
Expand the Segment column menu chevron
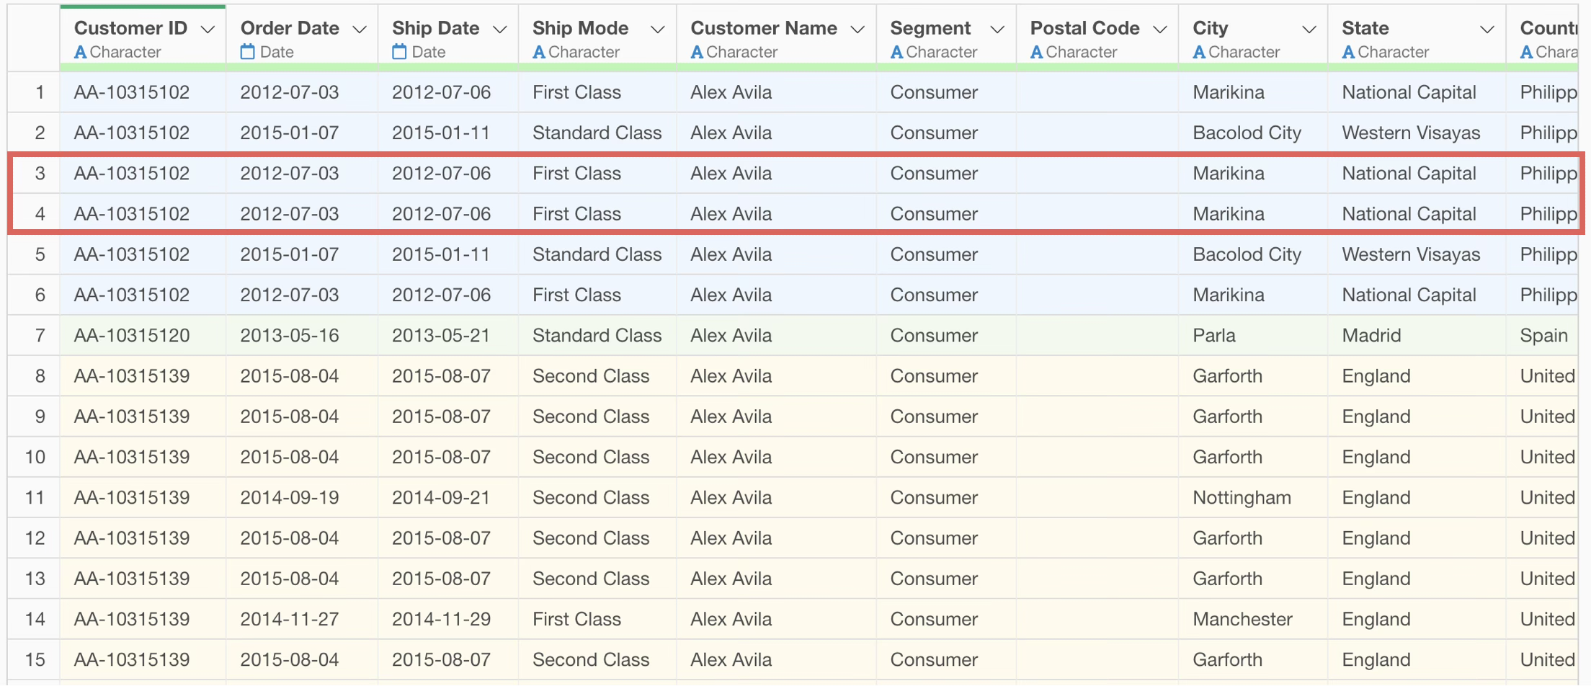997,30
